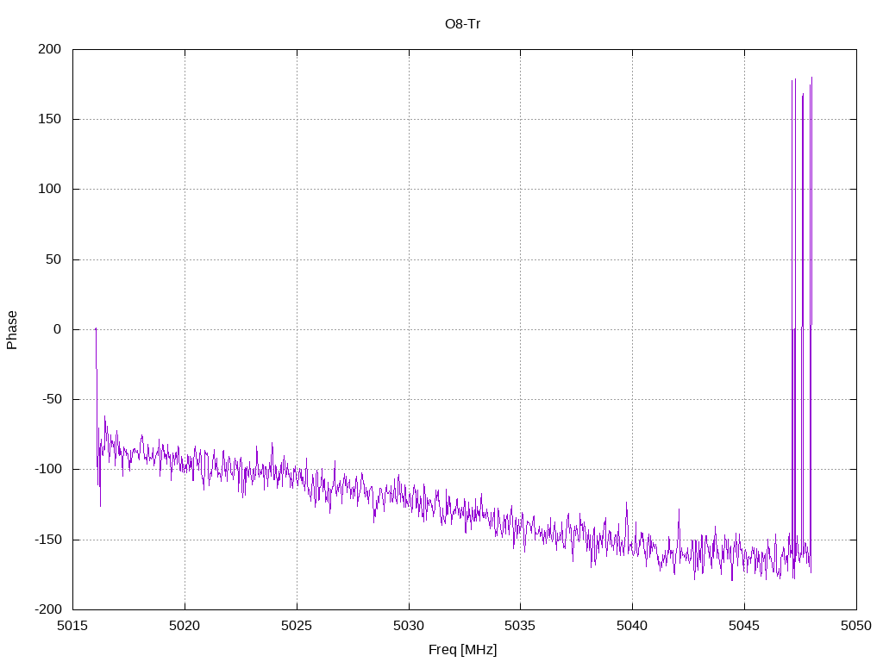The height and width of the screenshot is (662, 883).
Task: Click the x-axis tick label 5045
Action: pyautogui.click(x=744, y=626)
